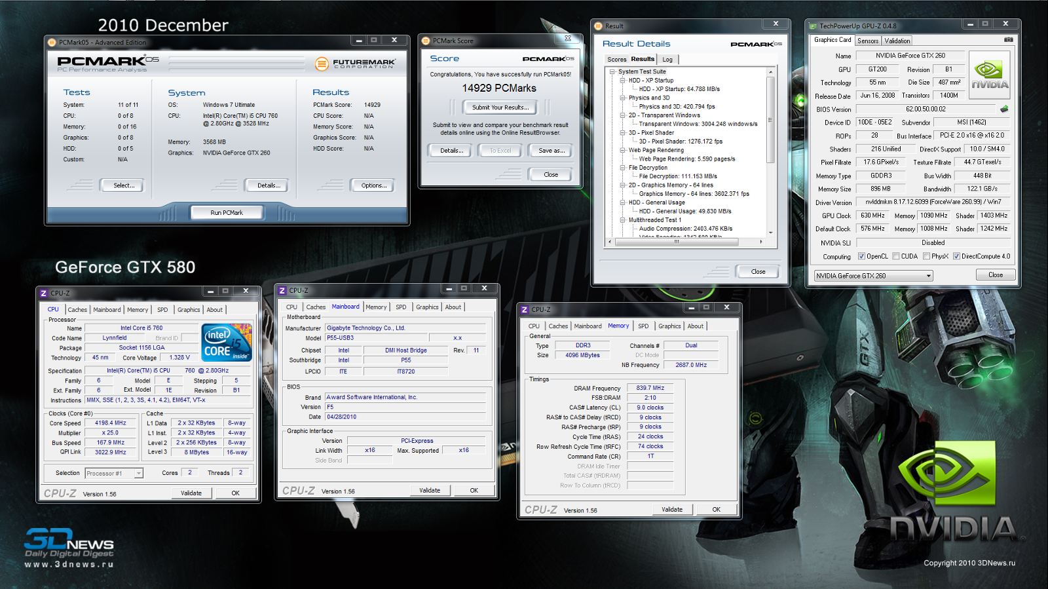Collapse the 3D - Pixel Shader node
This screenshot has height=589, width=1048.
tap(623, 133)
